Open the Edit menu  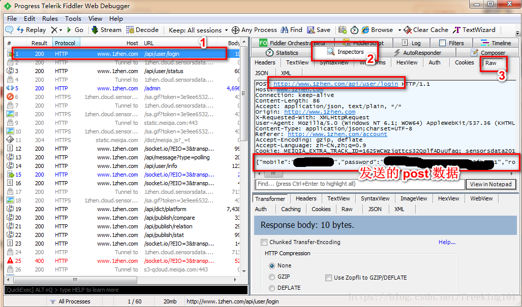click(29, 19)
